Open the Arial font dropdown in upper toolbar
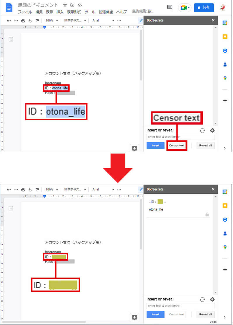 tap(103, 20)
